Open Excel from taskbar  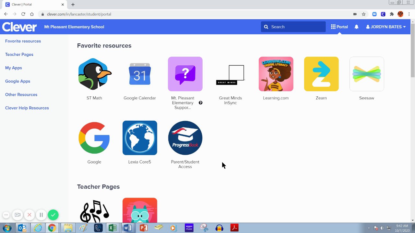click(x=113, y=228)
